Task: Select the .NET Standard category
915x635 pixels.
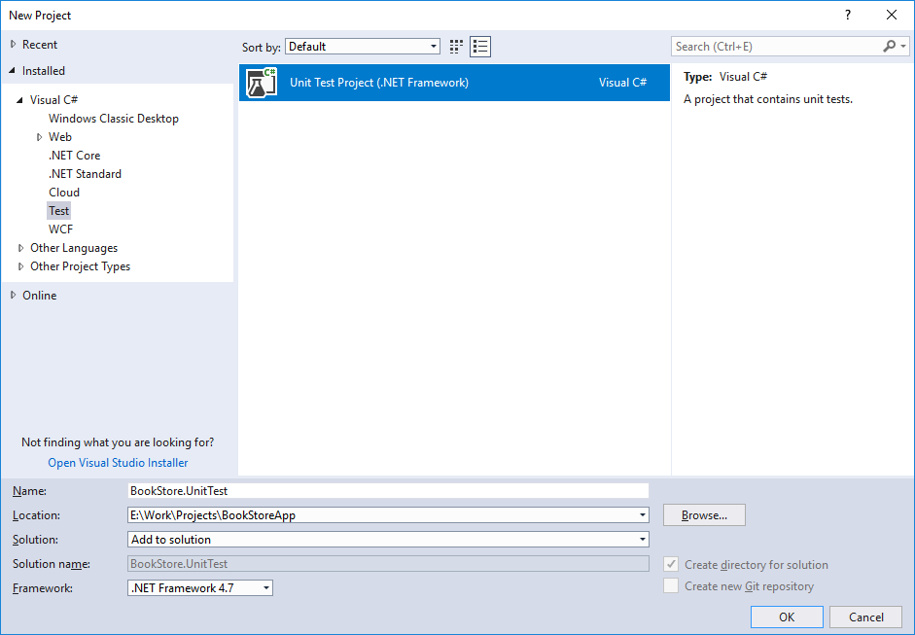Action: click(x=85, y=174)
